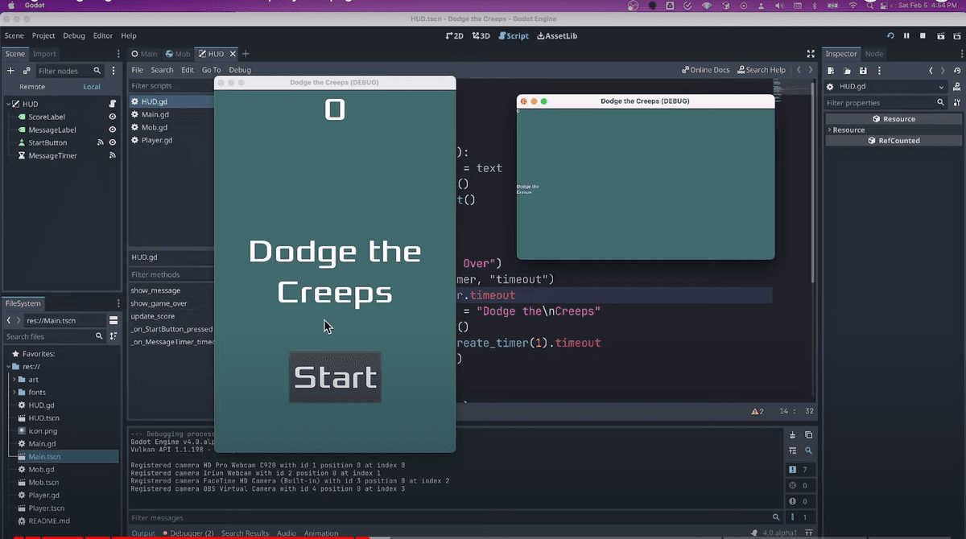Open documentation icon beside HUD.gd dropdown
The width and height of the screenshot is (966, 539).
click(x=957, y=87)
